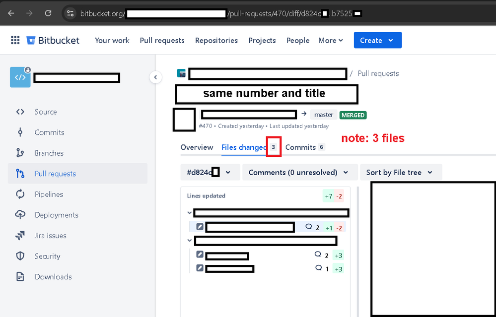
Task: Select the Files changed tab
Action: click(249, 147)
